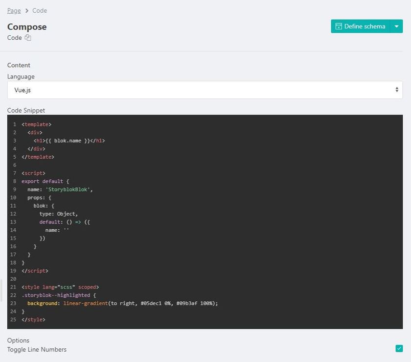
Task: Click the Page breadcrumb link
Action: point(14,11)
